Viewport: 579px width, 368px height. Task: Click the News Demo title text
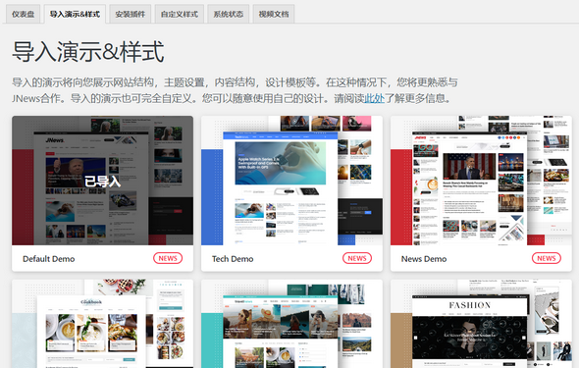(424, 259)
